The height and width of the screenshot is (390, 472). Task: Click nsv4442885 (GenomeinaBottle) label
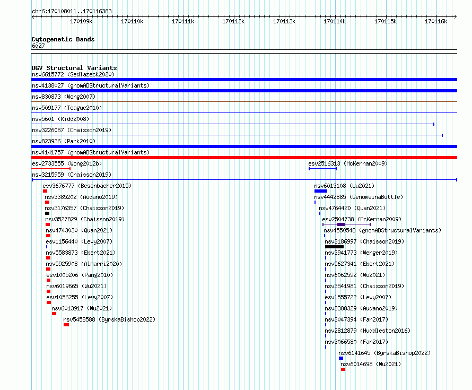359,197
